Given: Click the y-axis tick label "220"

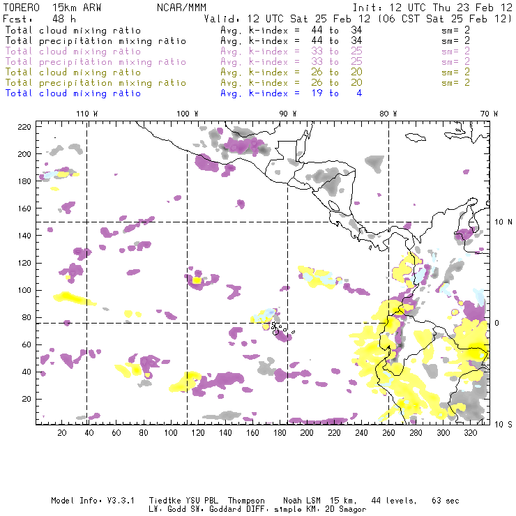Looking at the screenshot, I should (24, 127).
